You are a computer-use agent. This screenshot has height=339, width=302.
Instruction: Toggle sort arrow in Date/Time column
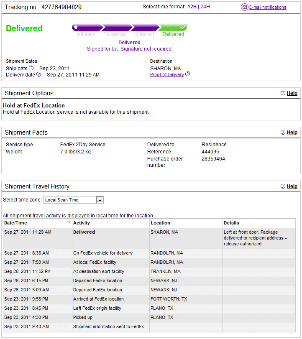click(x=69, y=222)
